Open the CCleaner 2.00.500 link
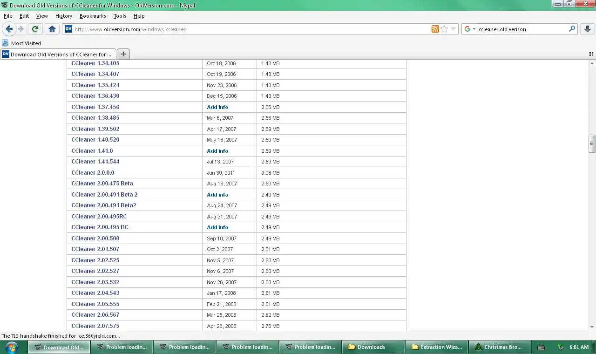596x354 pixels. 95,238
